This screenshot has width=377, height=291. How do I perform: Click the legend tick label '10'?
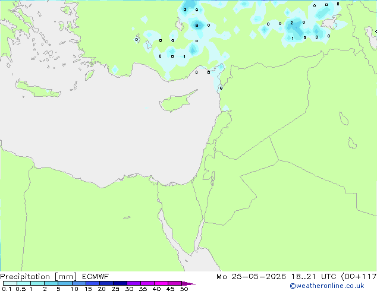click(x=74, y=289)
